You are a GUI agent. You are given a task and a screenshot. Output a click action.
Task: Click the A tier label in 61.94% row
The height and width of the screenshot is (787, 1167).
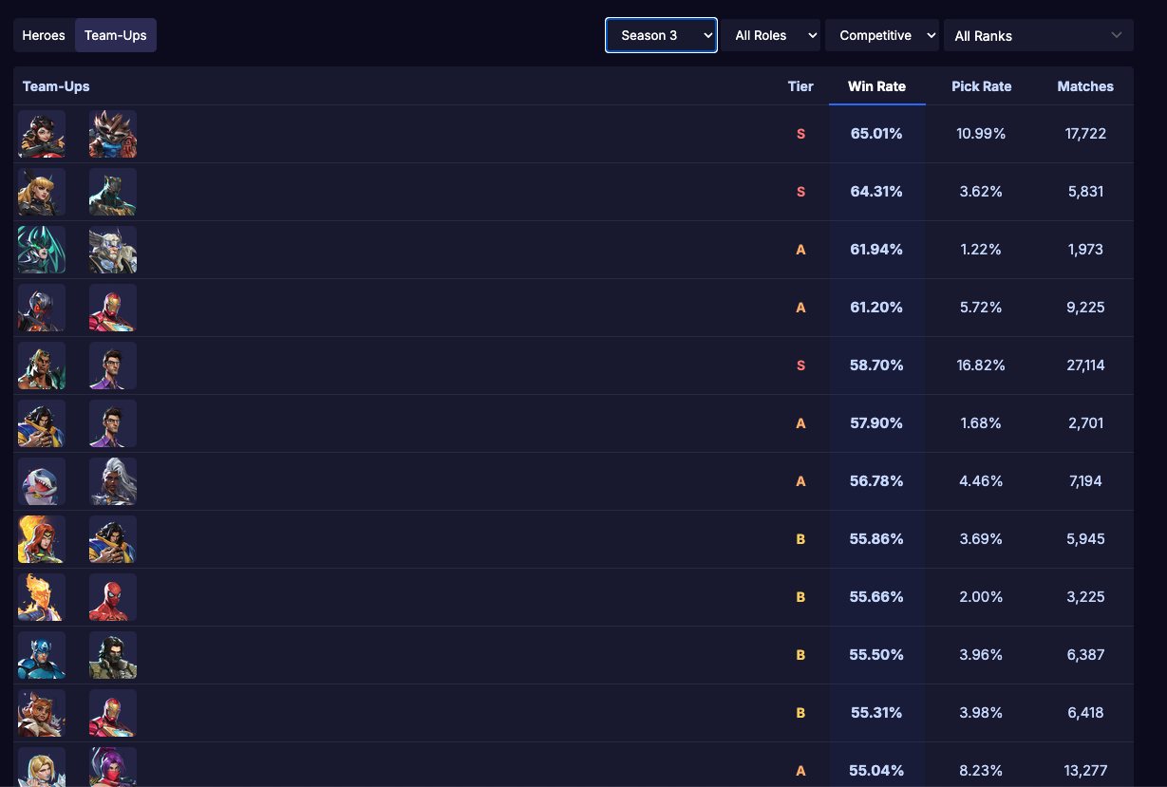800,250
